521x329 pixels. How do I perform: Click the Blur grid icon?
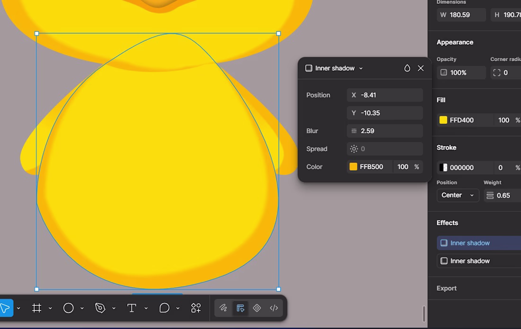tap(354, 131)
